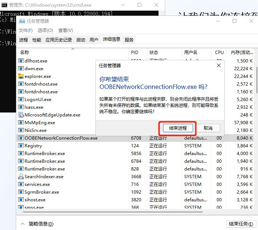Sort by the 状态 column header

tap(164, 53)
